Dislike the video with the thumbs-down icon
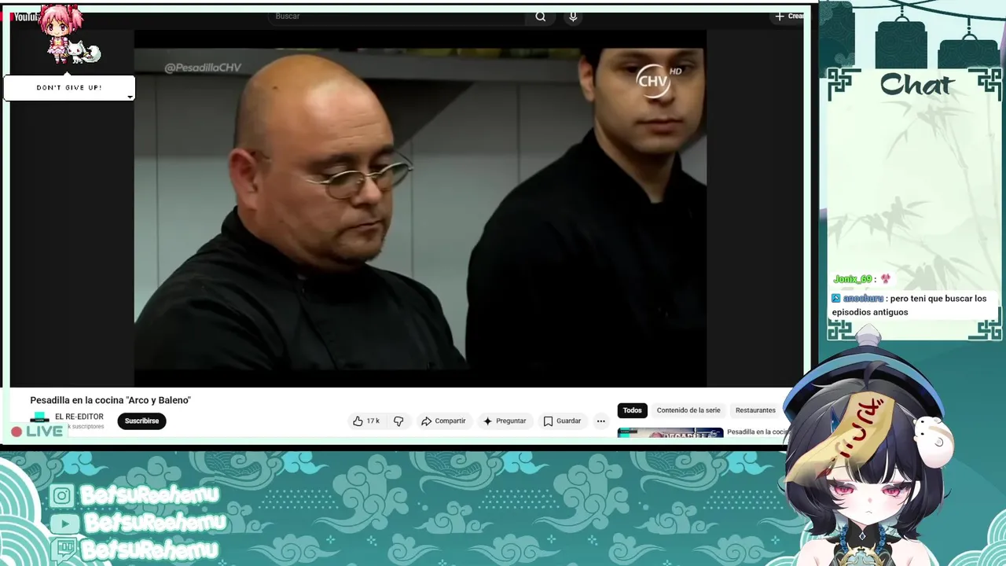Image resolution: width=1006 pixels, height=566 pixels. (x=398, y=421)
